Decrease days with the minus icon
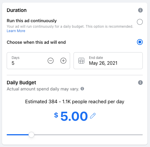The width and height of the screenshot is (150, 147). point(51,61)
